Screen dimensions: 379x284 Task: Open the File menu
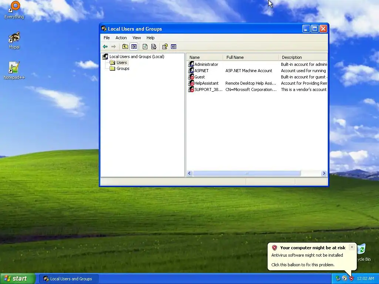point(107,38)
